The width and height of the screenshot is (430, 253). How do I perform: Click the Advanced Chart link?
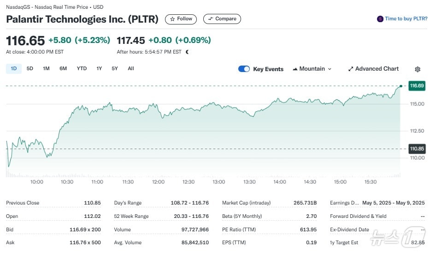(377, 69)
